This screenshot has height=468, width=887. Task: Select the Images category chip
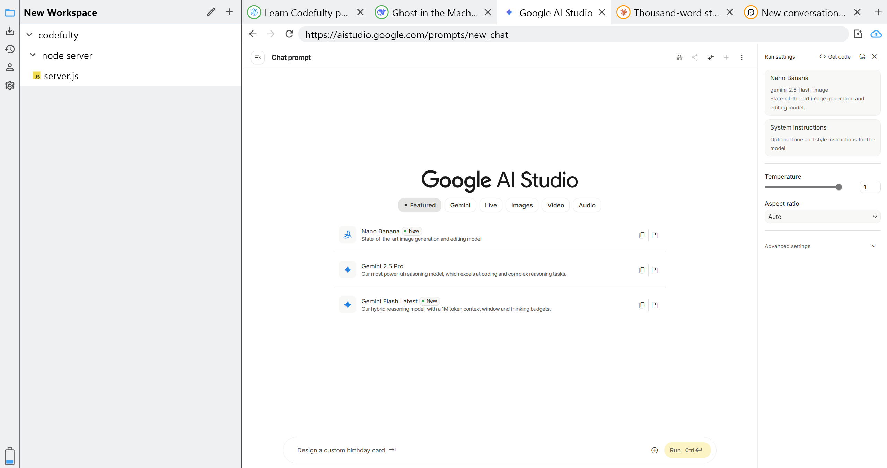522,205
